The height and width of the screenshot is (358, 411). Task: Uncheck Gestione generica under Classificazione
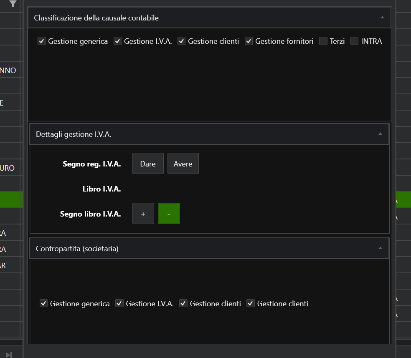pos(42,41)
